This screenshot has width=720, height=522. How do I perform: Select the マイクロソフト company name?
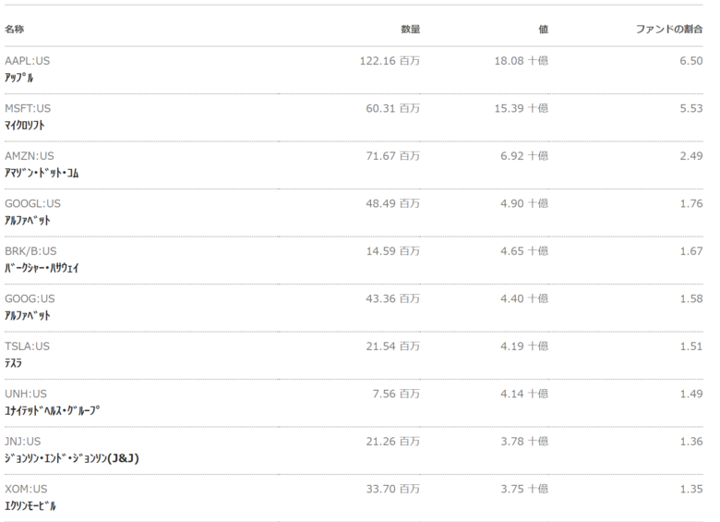(x=25, y=125)
